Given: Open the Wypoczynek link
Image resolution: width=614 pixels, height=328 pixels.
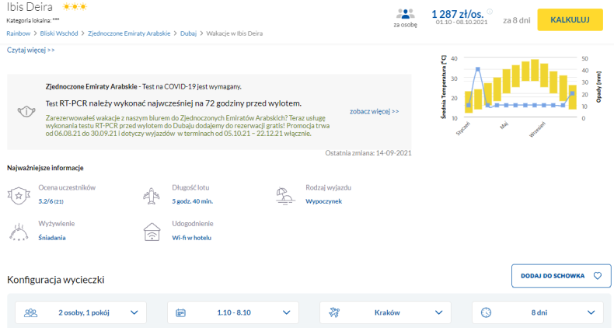Looking at the screenshot, I should pyautogui.click(x=324, y=201).
